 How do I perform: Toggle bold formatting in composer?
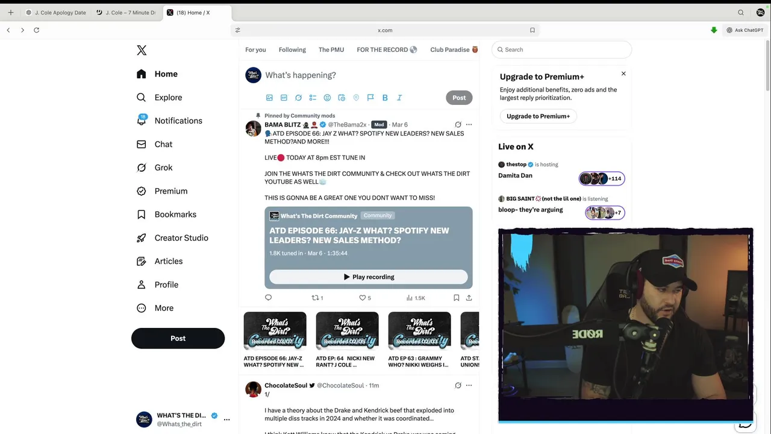click(x=385, y=98)
